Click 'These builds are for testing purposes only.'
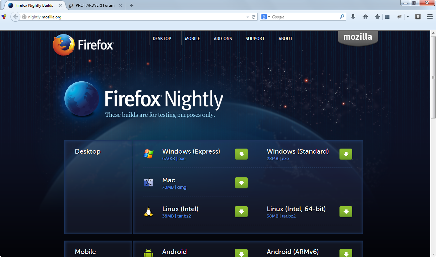 click(160, 115)
